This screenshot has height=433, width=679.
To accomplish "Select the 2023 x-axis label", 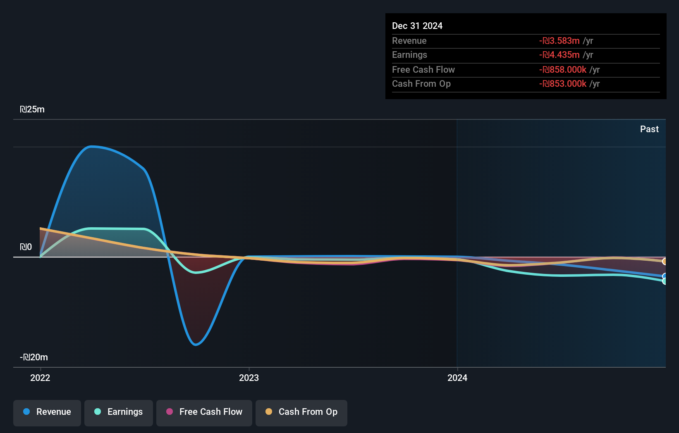I will click(249, 378).
